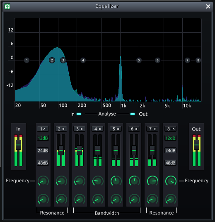The width and height of the screenshot is (215, 222).
Task: Select 24dB slope for band 8
Action: coord(170,150)
